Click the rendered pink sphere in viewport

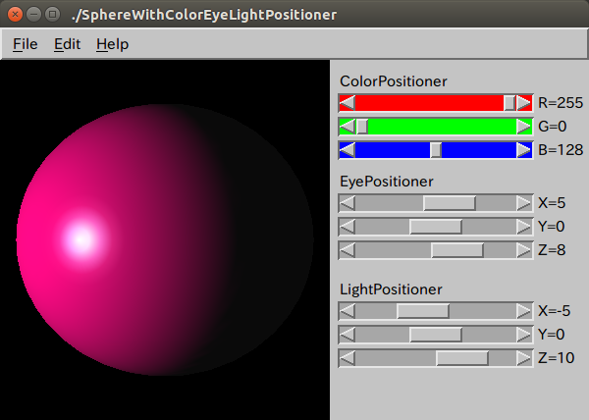coord(165,239)
